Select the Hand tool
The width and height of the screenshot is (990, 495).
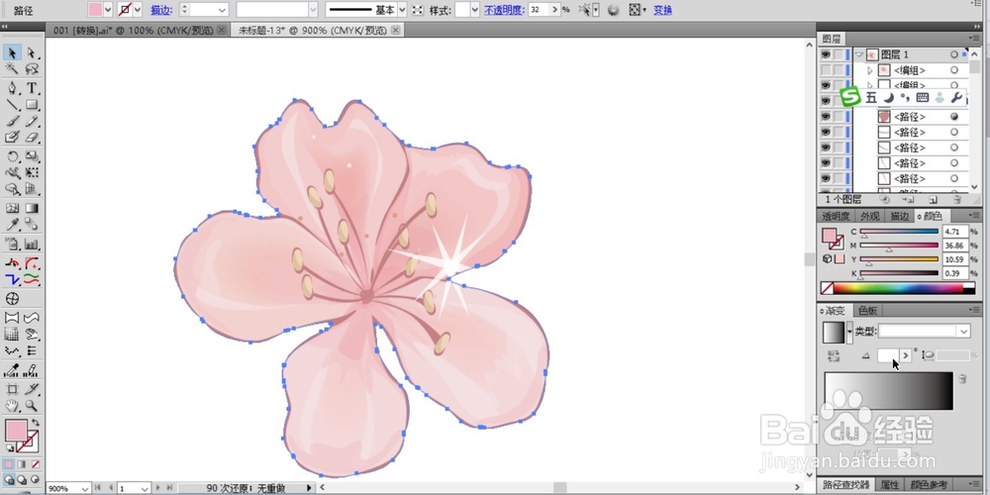click(x=12, y=406)
